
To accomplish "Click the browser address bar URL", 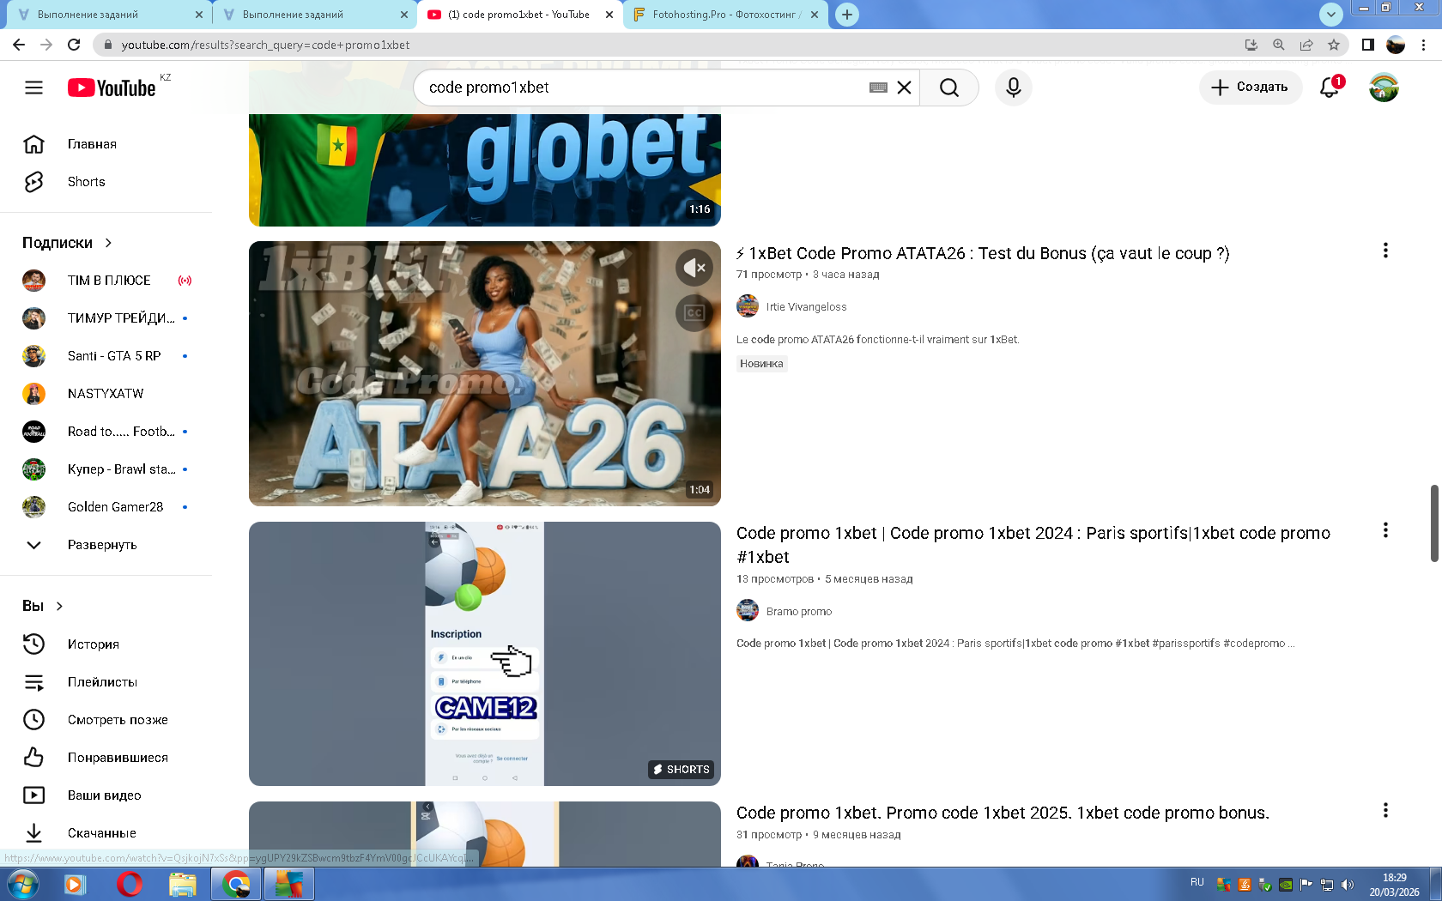I will coord(265,45).
